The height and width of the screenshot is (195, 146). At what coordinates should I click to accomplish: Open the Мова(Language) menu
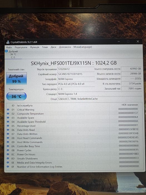(x=83, y=47)
